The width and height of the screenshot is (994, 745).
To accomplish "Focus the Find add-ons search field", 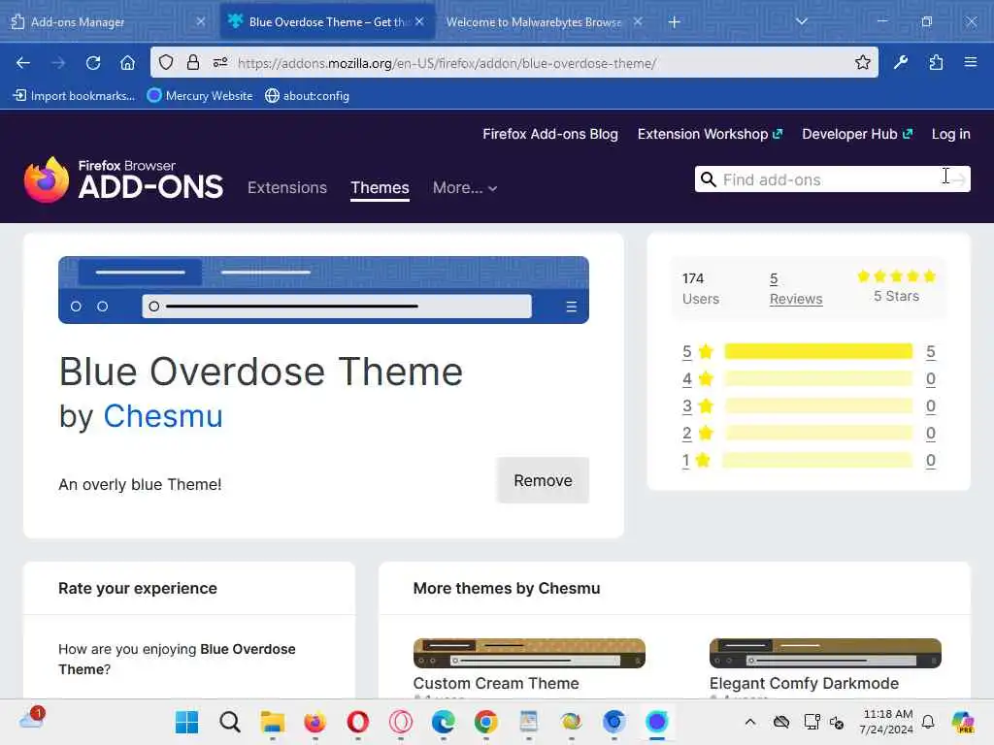I will coord(832,179).
